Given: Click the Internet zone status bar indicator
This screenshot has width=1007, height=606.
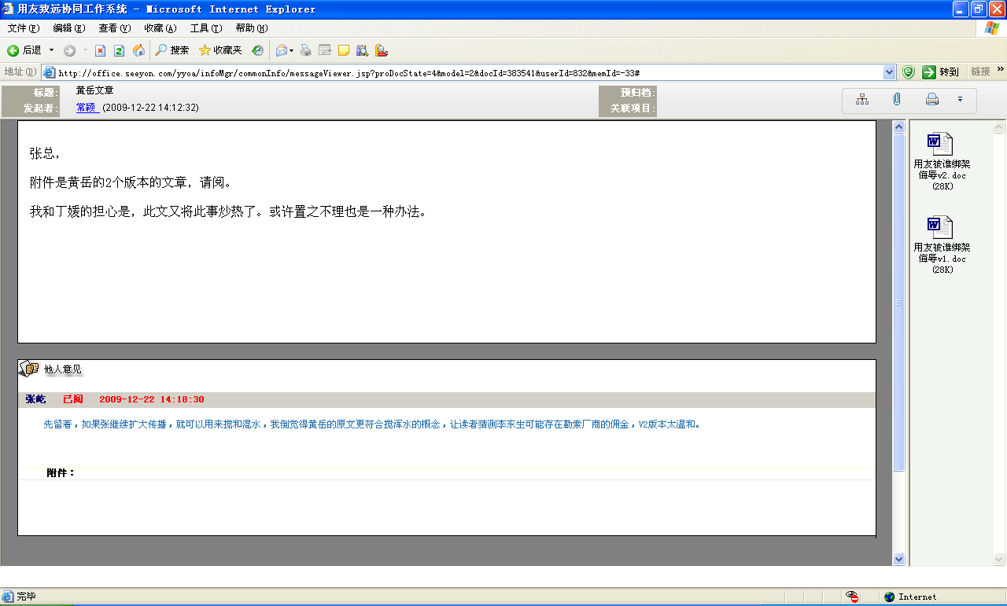Looking at the screenshot, I should pyautogui.click(x=910, y=597).
